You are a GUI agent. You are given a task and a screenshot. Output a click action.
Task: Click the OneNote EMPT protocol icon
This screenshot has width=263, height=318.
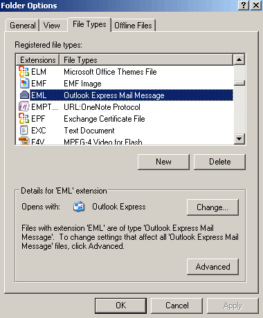pos(24,106)
